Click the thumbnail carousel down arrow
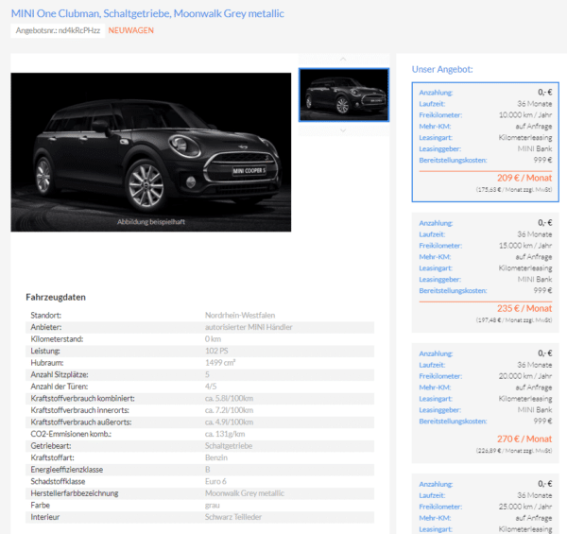The image size is (567, 534). click(343, 130)
